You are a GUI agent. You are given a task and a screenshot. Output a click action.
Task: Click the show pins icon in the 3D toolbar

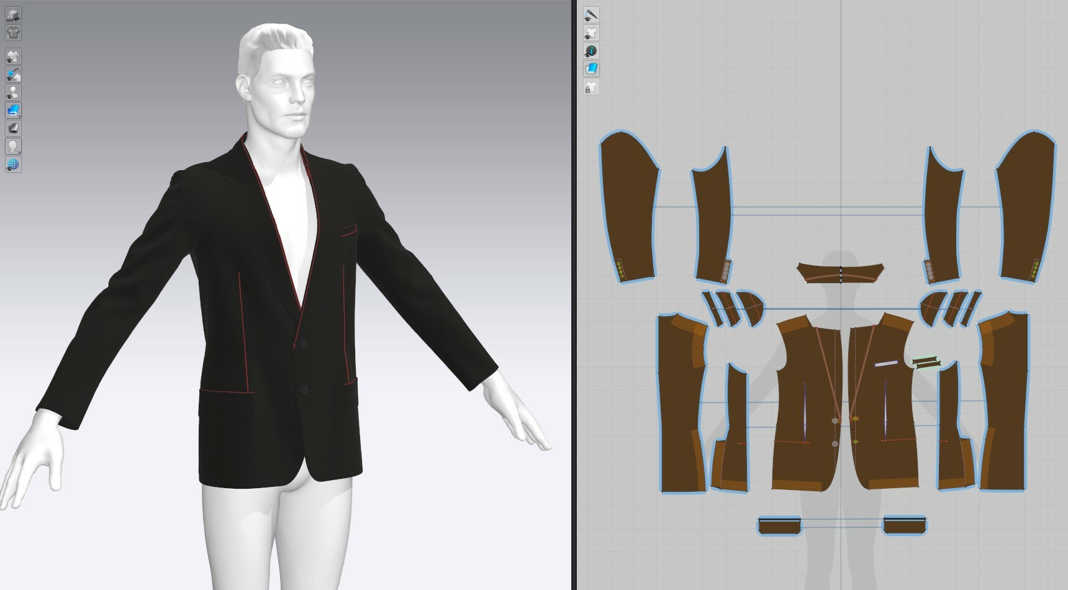click(12, 75)
